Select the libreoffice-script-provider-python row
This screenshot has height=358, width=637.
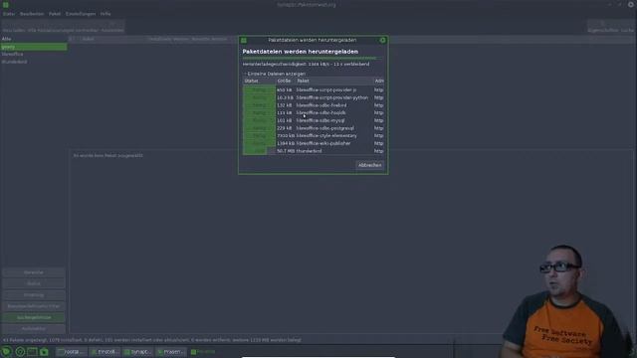click(313, 97)
